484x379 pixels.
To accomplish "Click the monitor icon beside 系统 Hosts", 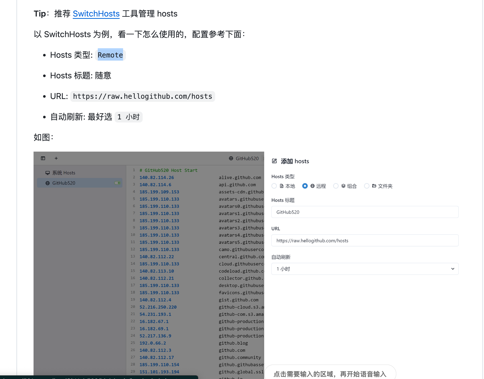I will pyautogui.click(x=47, y=173).
